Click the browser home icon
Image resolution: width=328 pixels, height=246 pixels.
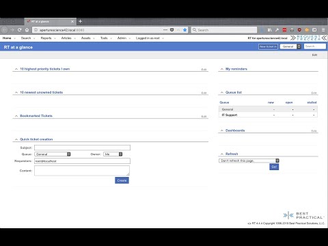pos(27,30)
